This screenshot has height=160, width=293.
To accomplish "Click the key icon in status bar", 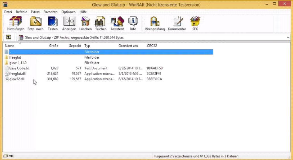I will pos(11,156).
